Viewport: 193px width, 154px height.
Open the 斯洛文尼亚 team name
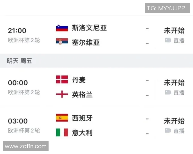pyautogui.click(x=89, y=28)
